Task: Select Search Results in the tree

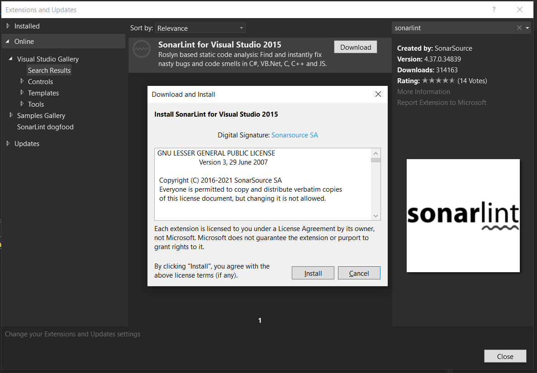Action: point(49,70)
